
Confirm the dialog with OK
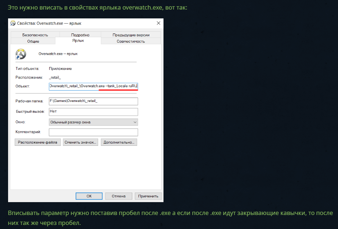click(x=89, y=196)
